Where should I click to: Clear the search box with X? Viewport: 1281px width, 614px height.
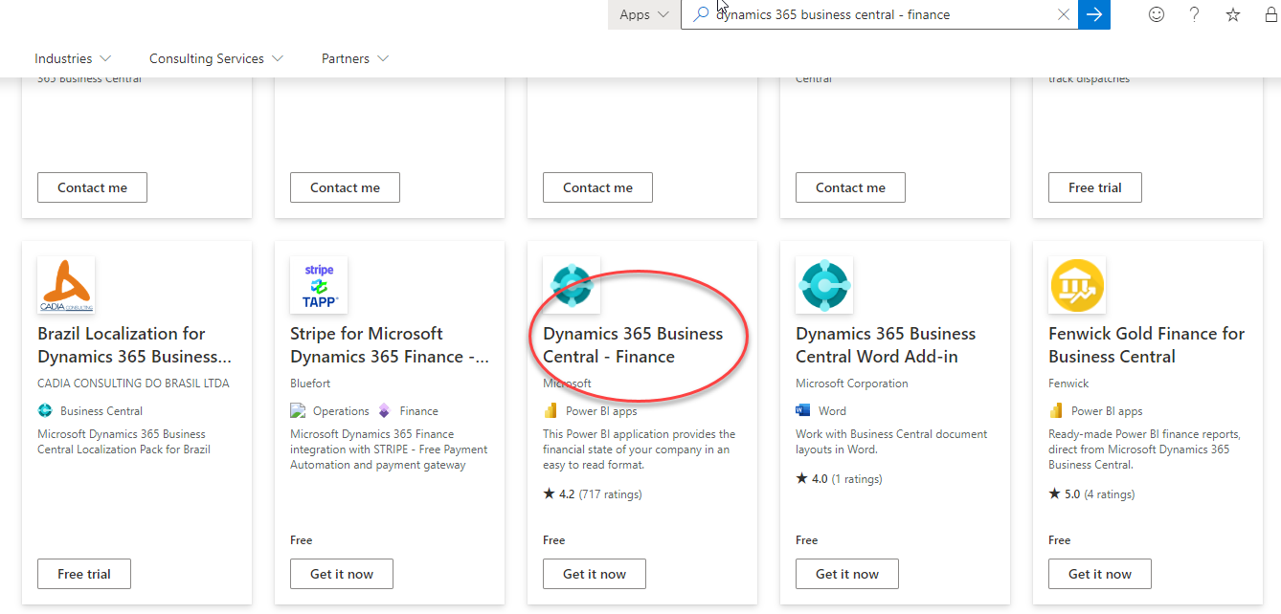pyautogui.click(x=1063, y=14)
